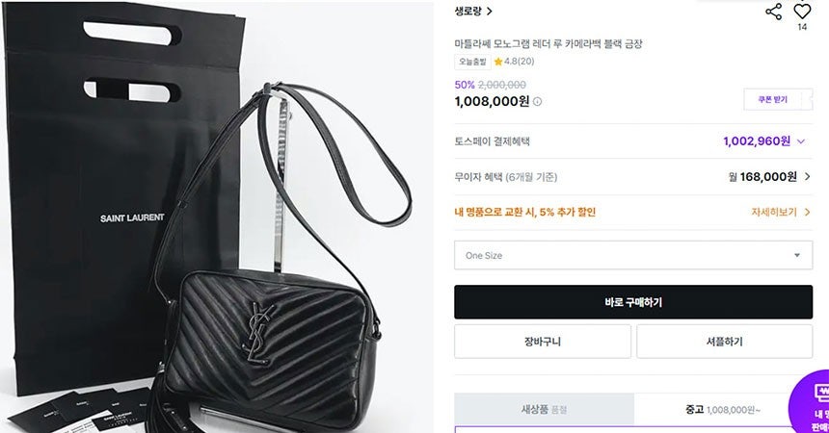This screenshot has width=829, height=433.
Task: Click 셔플하기 button
Action: pyautogui.click(x=724, y=342)
